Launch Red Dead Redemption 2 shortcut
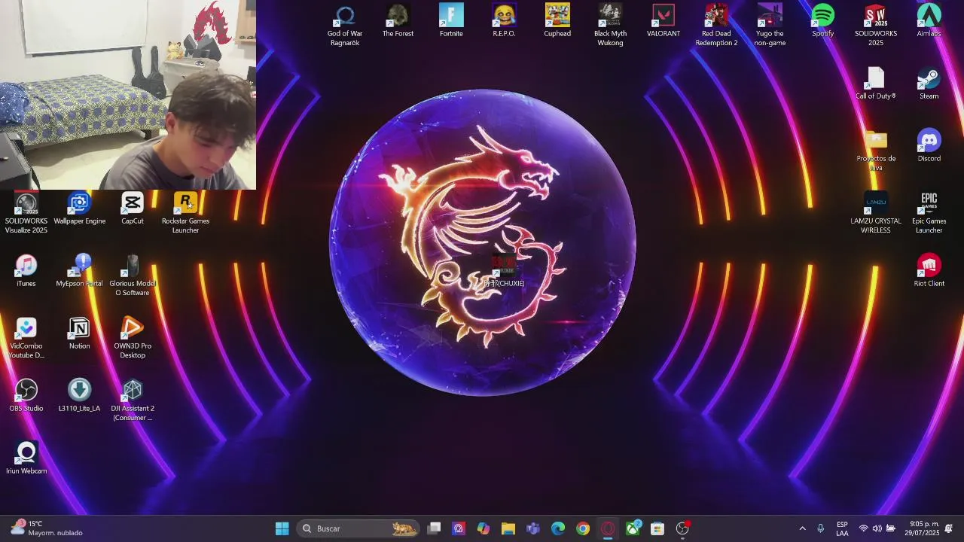The height and width of the screenshot is (542, 964). [x=716, y=26]
